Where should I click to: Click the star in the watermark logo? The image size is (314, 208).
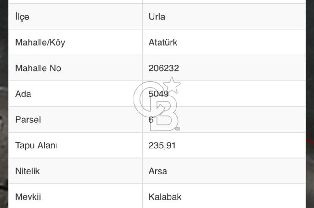coord(172,85)
